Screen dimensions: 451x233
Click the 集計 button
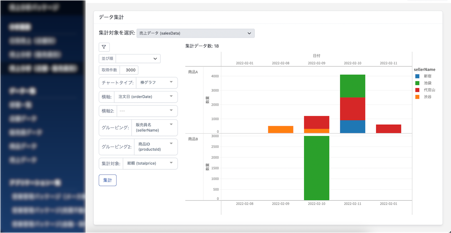click(x=108, y=180)
